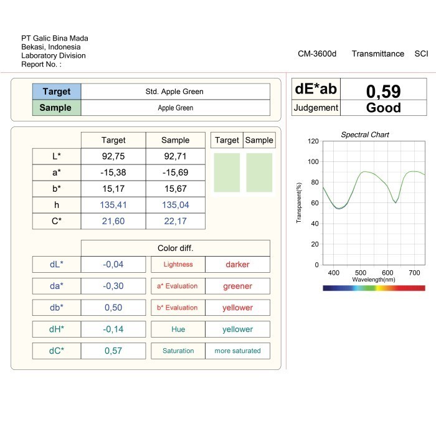
Task: Click the 'Color diff.' header cell
Action: (176, 248)
